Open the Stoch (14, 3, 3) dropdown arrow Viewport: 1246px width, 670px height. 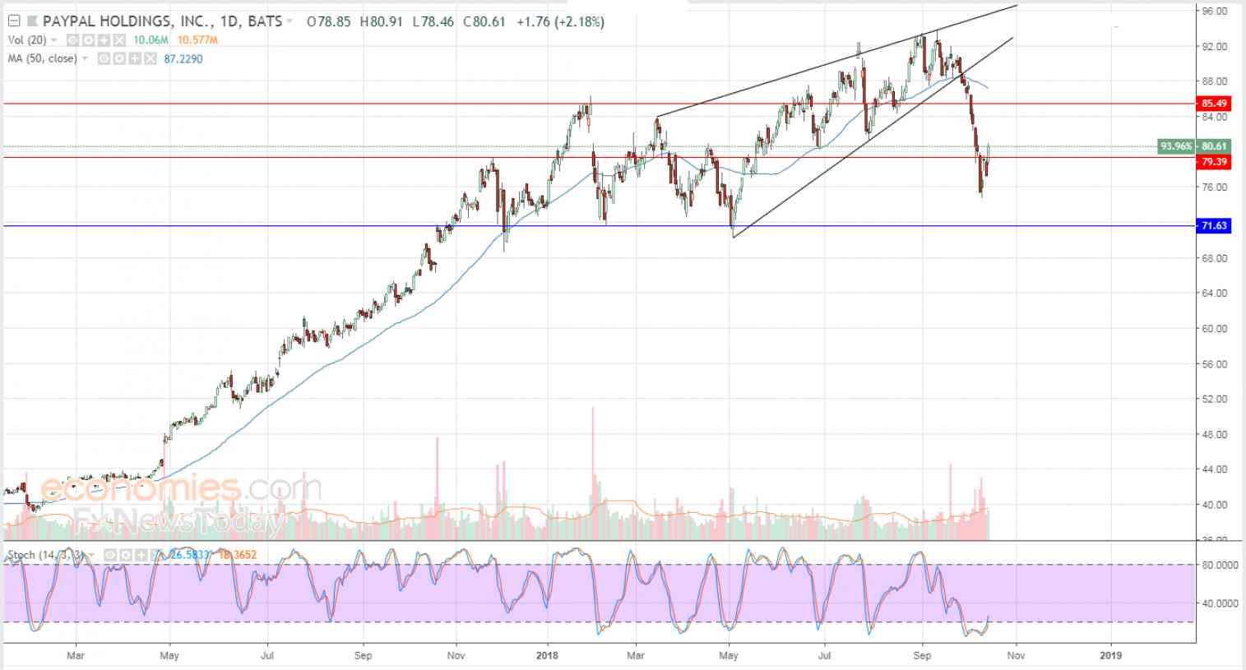[93, 555]
